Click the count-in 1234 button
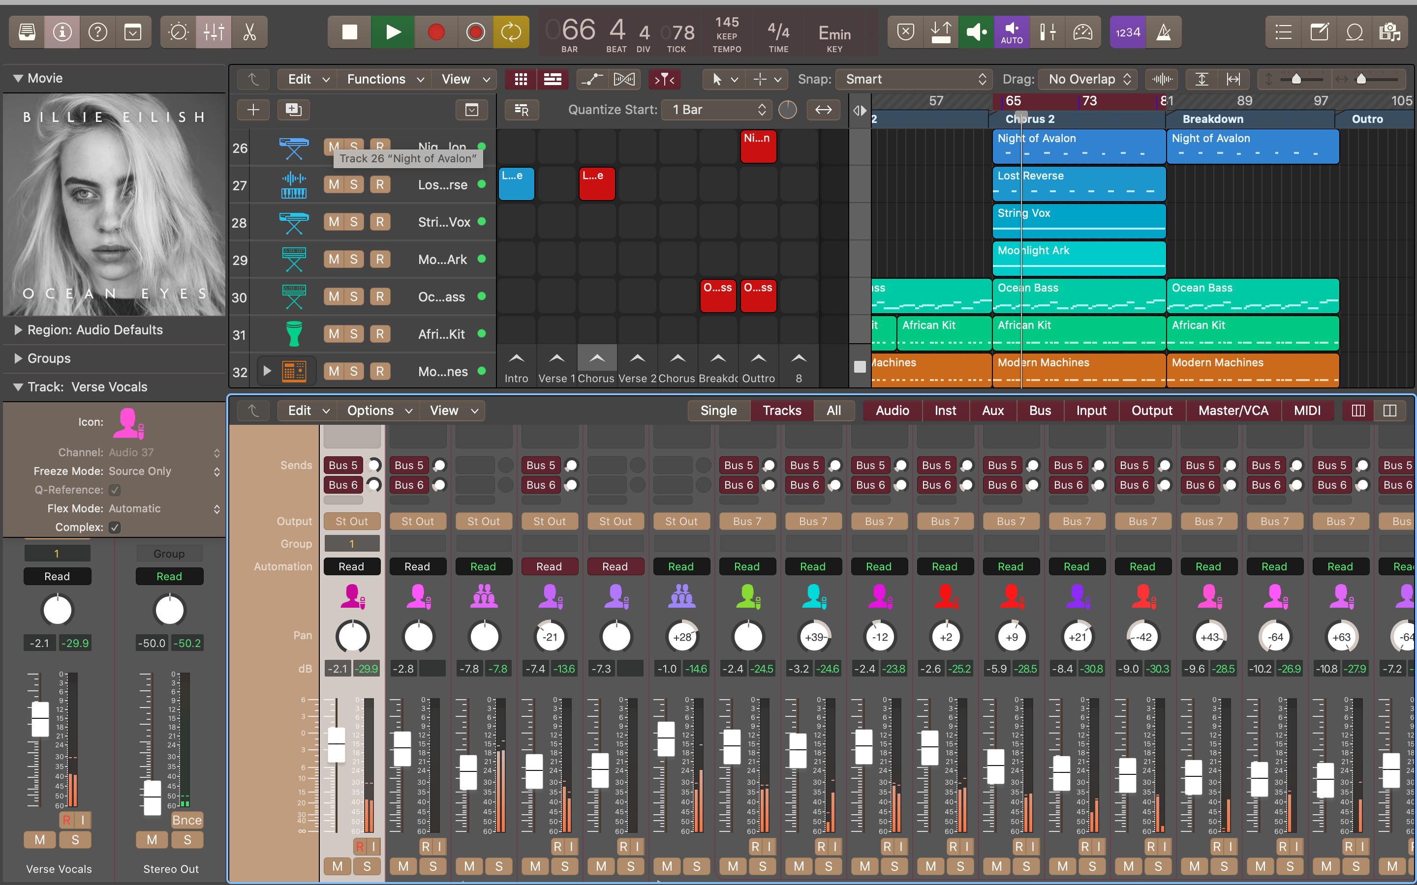 coord(1127,32)
